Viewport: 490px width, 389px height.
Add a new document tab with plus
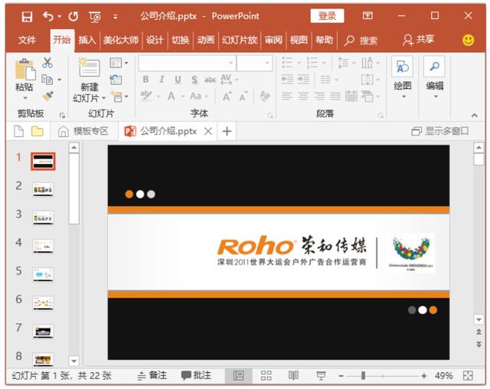pos(227,131)
